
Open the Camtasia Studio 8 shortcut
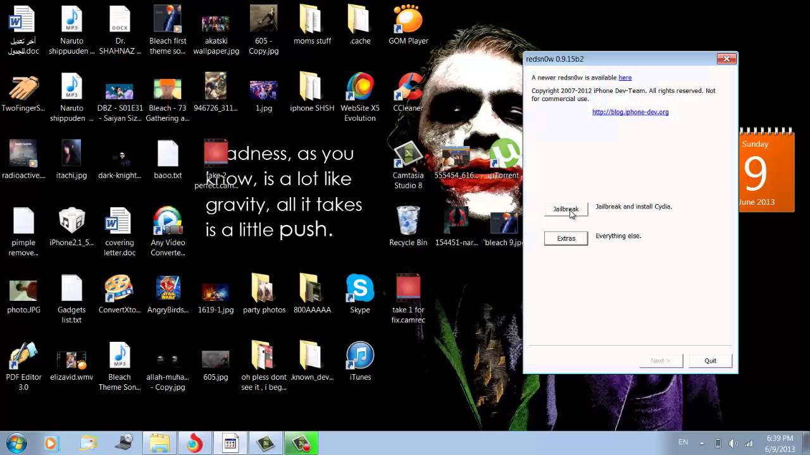[408, 164]
